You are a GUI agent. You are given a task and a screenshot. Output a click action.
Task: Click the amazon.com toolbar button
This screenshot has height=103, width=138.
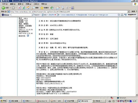(x=132, y=15)
